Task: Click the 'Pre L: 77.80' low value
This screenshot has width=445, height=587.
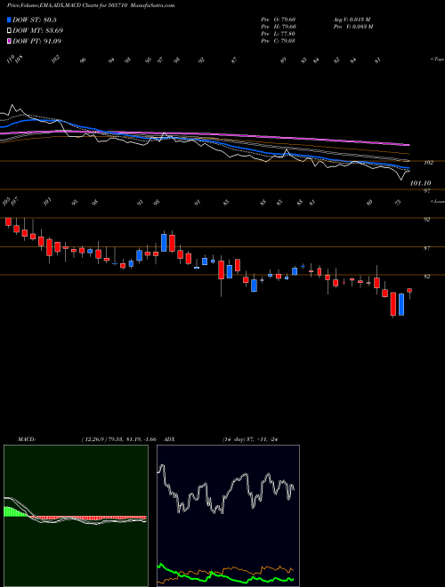Action: tap(279, 34)
